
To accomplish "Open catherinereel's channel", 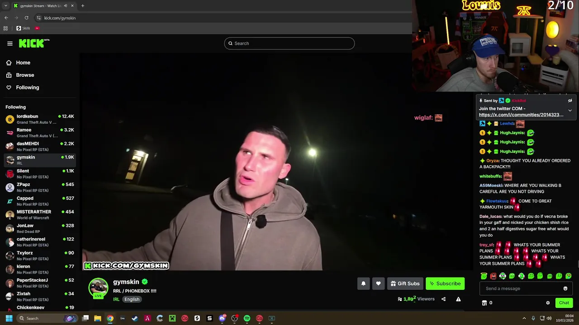I will (x=40, y=242).
